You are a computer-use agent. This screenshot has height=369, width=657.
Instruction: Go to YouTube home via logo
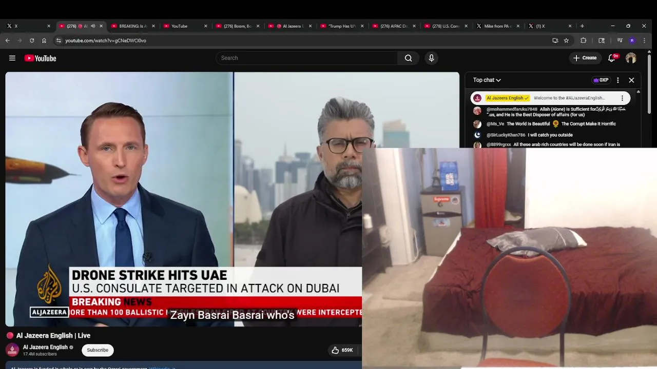pos(40,58)
